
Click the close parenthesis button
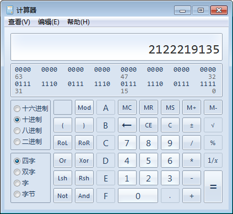[x=84, y=125]
